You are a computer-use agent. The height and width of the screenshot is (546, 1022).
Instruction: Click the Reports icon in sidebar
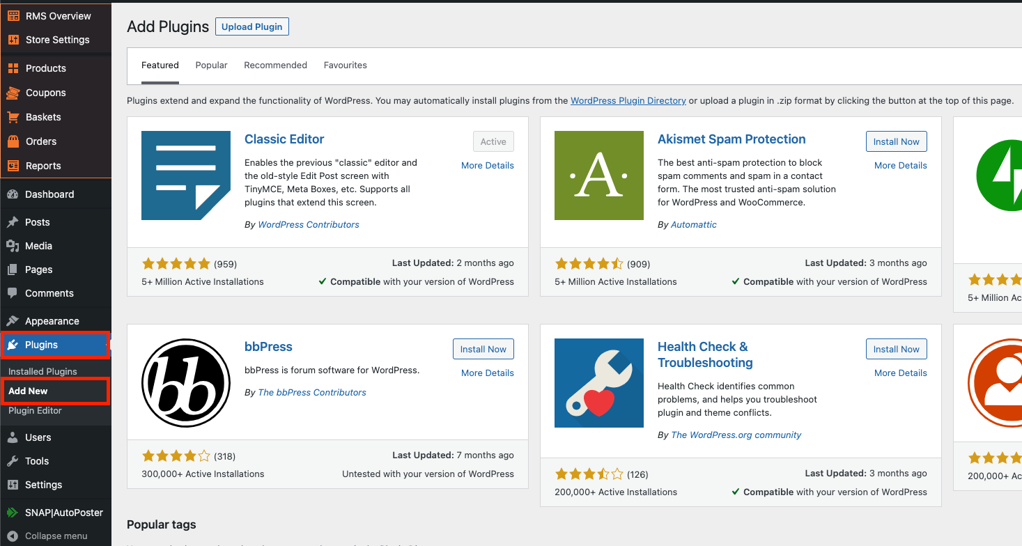coord(13,166)
